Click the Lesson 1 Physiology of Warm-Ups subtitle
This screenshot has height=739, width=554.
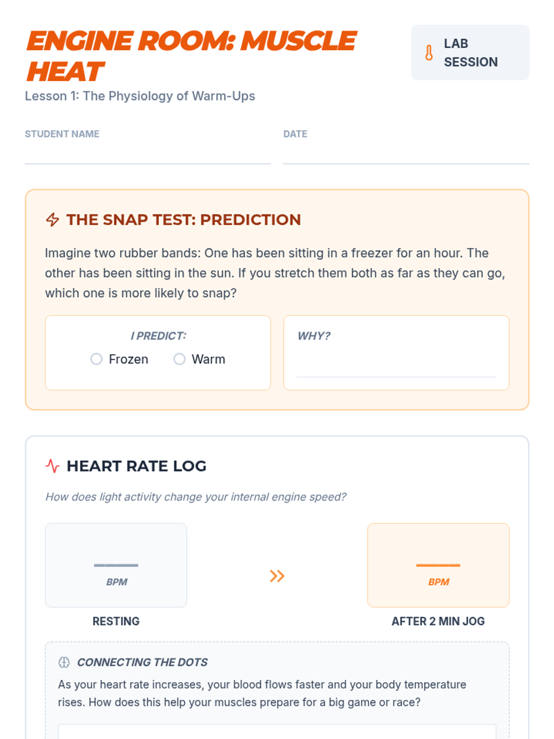(x=140, y=96)
